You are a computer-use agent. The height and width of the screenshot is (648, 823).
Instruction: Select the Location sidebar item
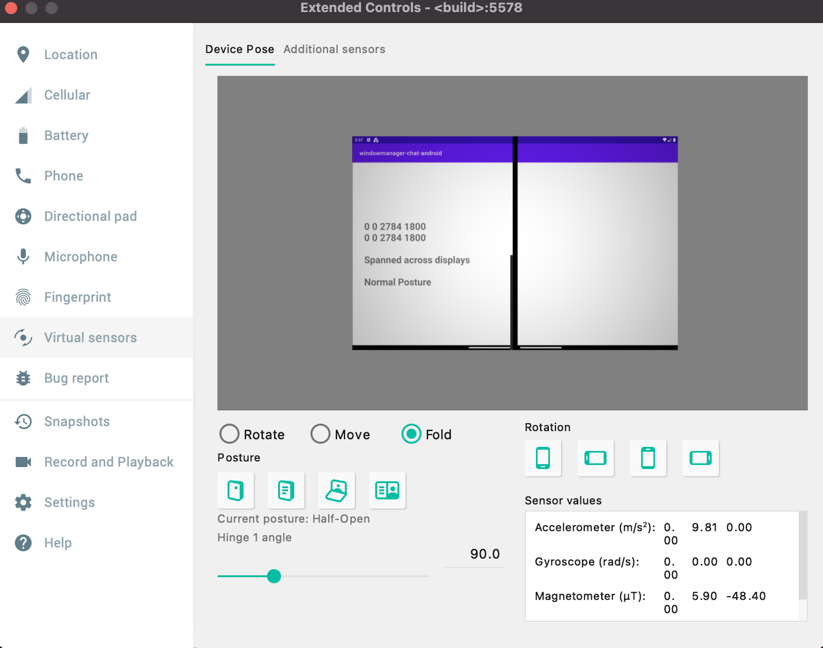tap(70, 55)
